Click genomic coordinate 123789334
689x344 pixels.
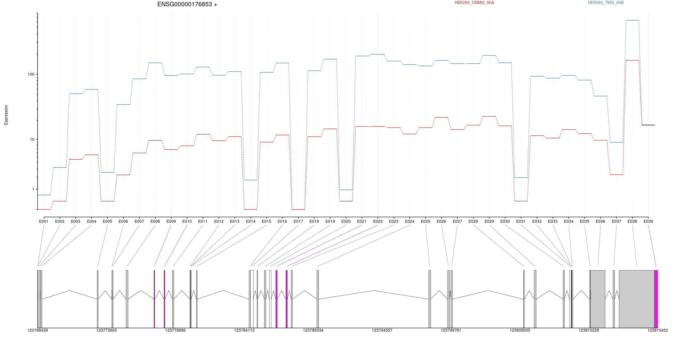point(313,330)
